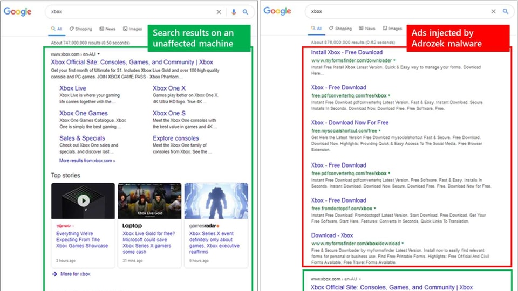Open the Download - Xbox ad

point(332,235)
